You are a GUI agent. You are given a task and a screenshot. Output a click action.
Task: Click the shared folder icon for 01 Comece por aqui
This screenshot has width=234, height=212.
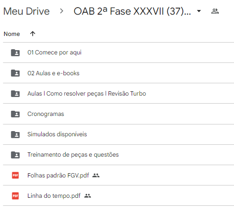pyautogui.click(x=15, y=53)
